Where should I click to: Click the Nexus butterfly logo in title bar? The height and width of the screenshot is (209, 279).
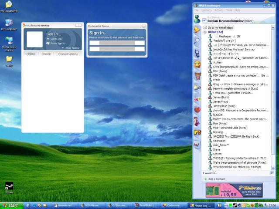[25, 25]
